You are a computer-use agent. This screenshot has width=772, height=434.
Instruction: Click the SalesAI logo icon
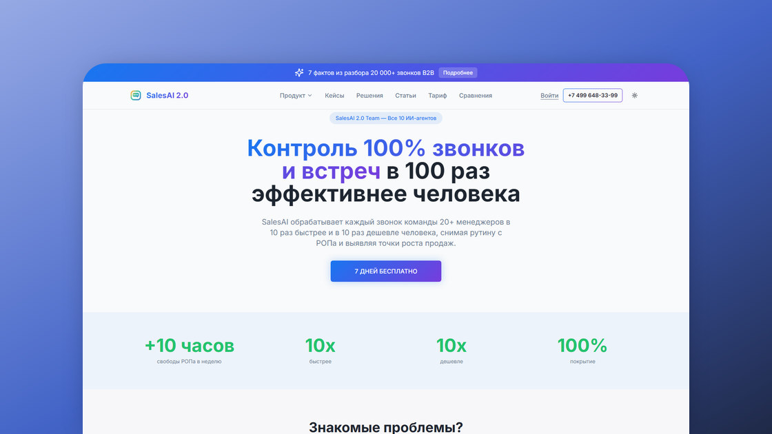(135, 96)
